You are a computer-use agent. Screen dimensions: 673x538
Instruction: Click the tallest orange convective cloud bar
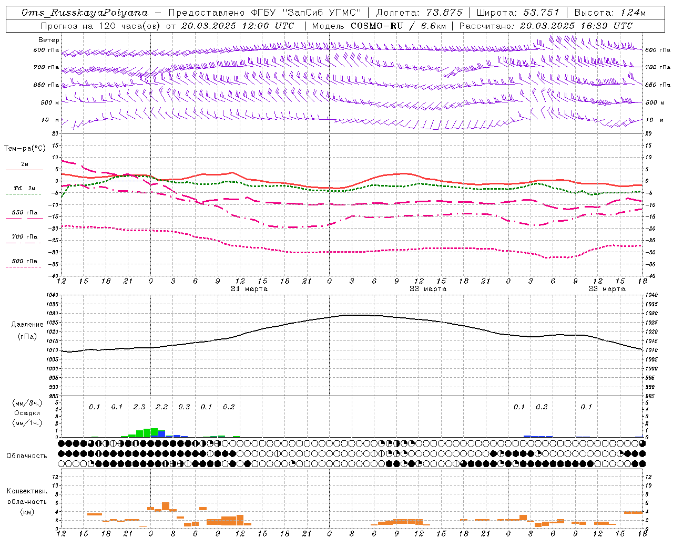click(x=166, y=506)
